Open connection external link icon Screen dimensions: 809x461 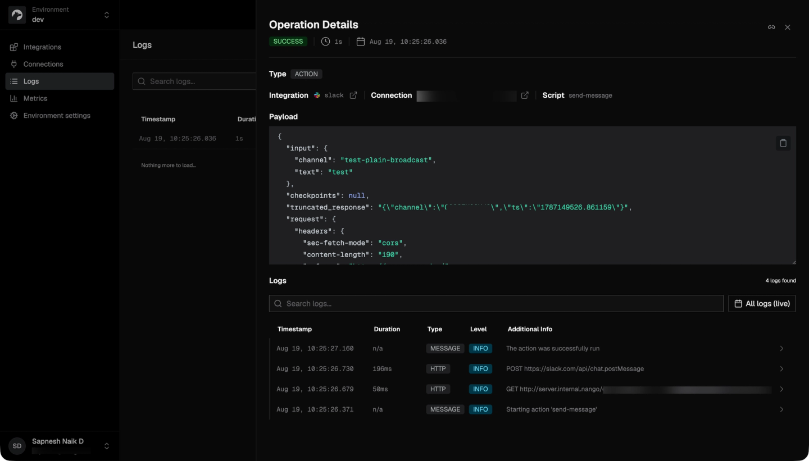point(525,95)
